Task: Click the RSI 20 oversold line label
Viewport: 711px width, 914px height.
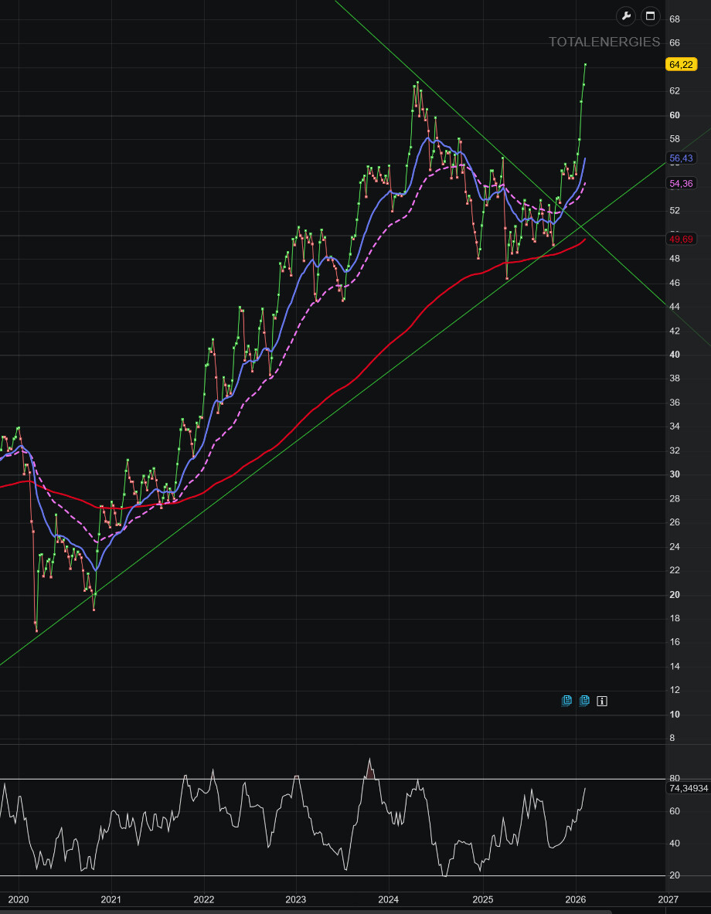Action: pos(675,875)
